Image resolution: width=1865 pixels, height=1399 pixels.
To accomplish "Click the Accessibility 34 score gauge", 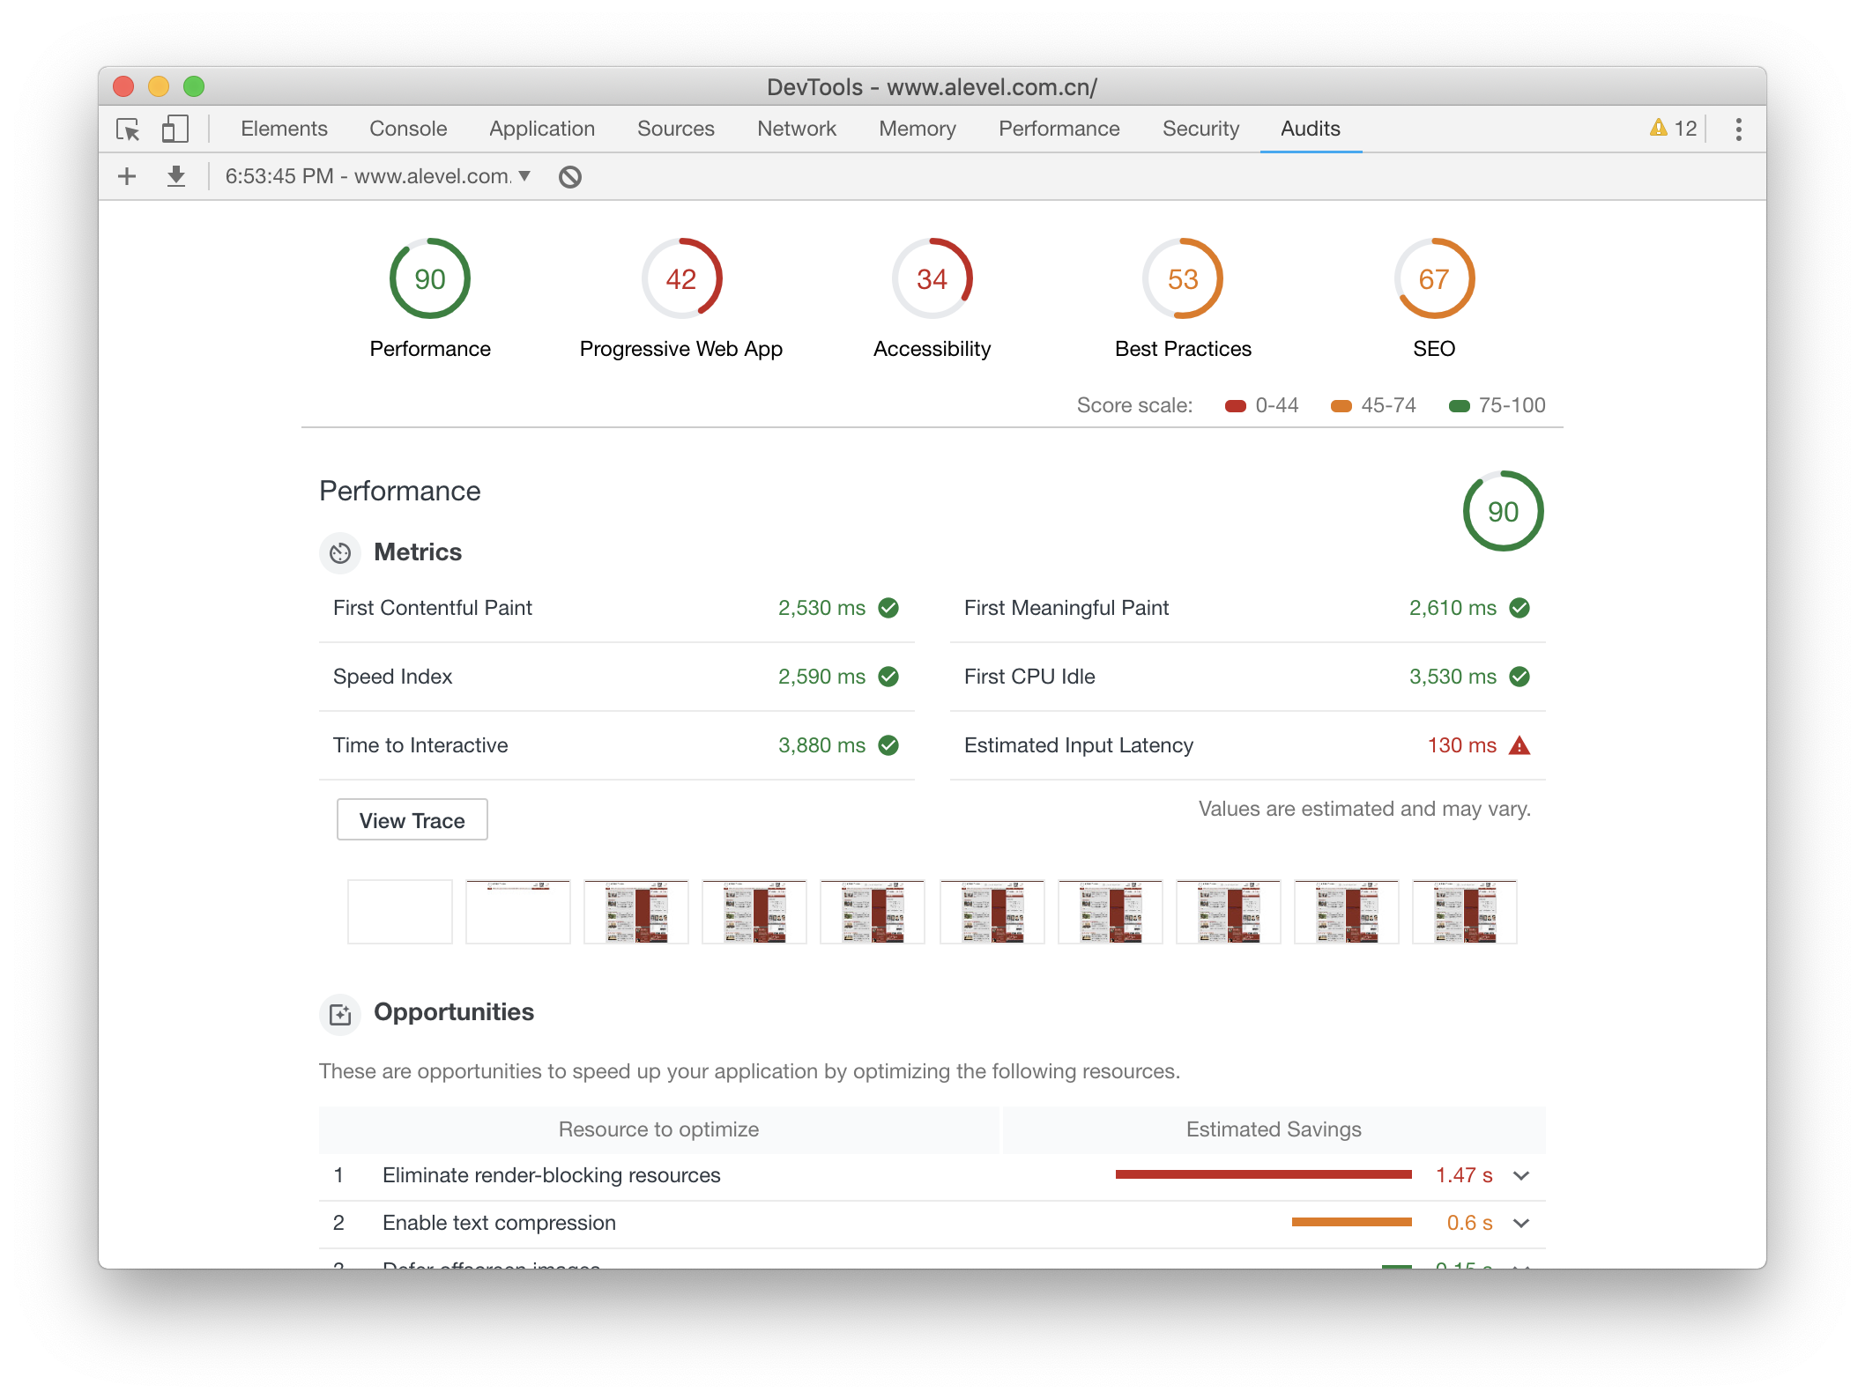I will pyautogui.click(x=932, y=278).
